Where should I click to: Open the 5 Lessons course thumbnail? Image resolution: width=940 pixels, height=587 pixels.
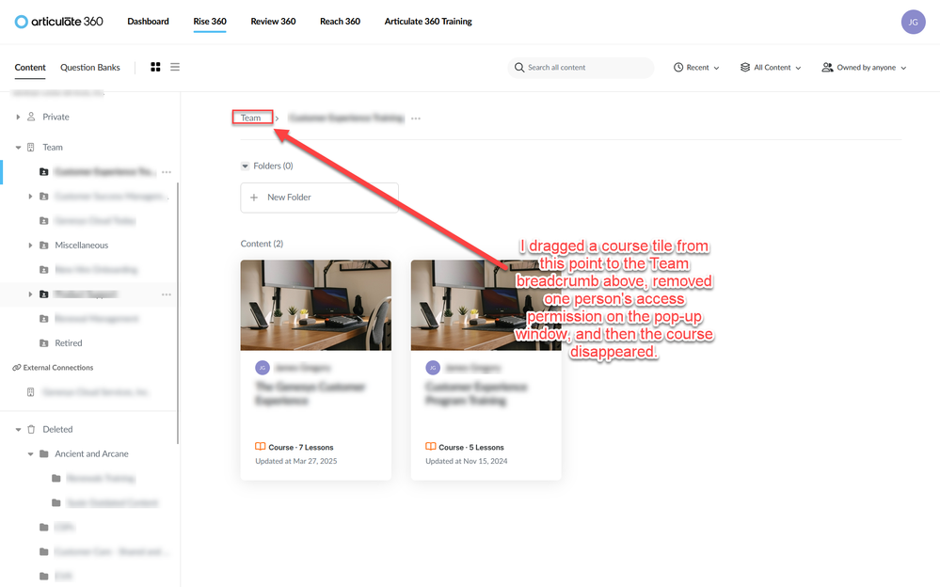coord(486,305)
